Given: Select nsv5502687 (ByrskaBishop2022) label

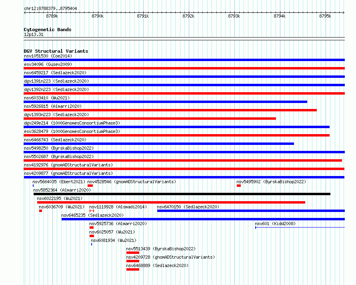Looking at the screenshot, I should (59, 156).
